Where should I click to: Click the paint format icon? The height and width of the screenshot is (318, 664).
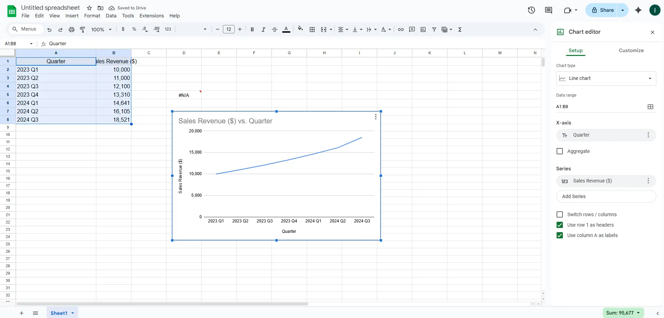click(x=82, y=30)
